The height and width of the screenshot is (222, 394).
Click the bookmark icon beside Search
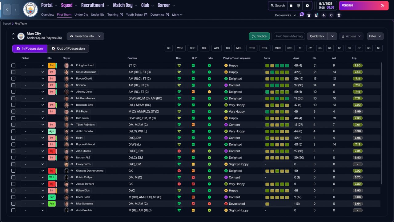(291, 6)
